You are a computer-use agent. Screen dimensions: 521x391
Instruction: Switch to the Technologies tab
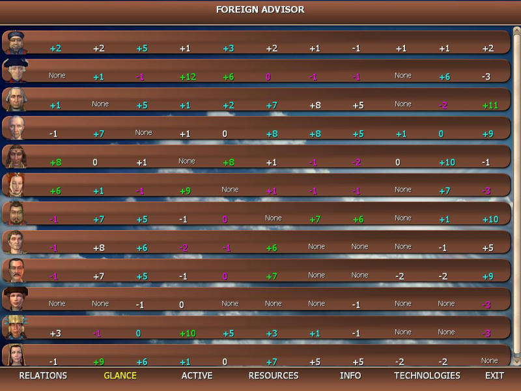(427, 376)
